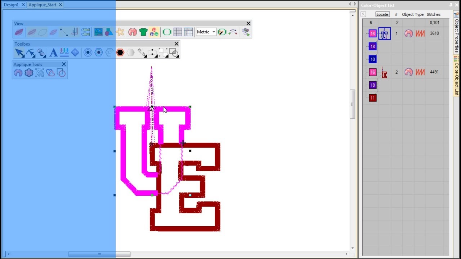This screenshot has width=461, height=259.
Task: Click the pale grey hexagon tool in Toolbox
Action: [131, 53]
